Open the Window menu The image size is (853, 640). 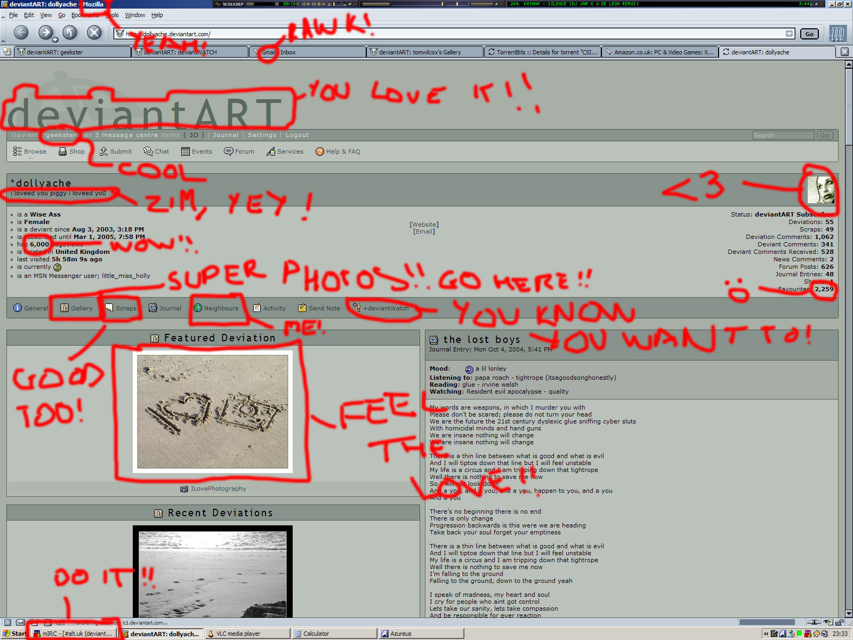(x=135, y=15)
